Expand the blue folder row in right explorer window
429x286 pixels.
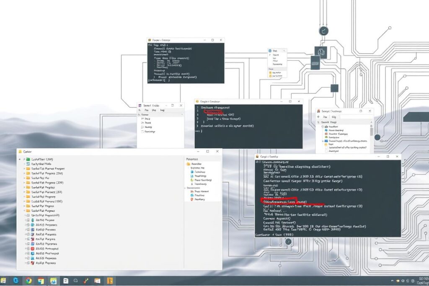tap(323, 141)
